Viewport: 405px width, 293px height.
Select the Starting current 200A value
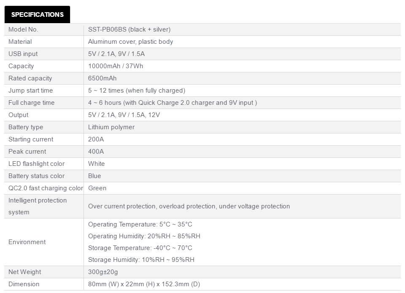[96, 139]
